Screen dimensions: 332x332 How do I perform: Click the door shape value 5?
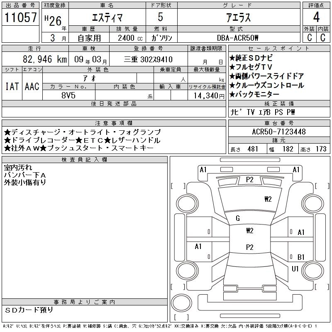[x=161, y=17]
